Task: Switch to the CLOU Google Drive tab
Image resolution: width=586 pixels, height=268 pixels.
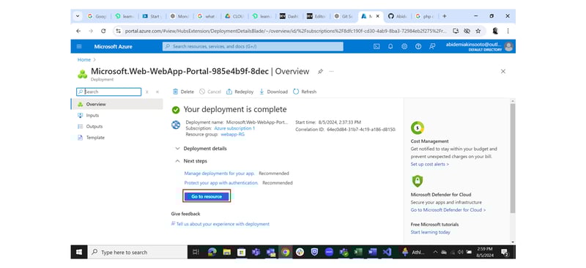Action: click(234, 16)
